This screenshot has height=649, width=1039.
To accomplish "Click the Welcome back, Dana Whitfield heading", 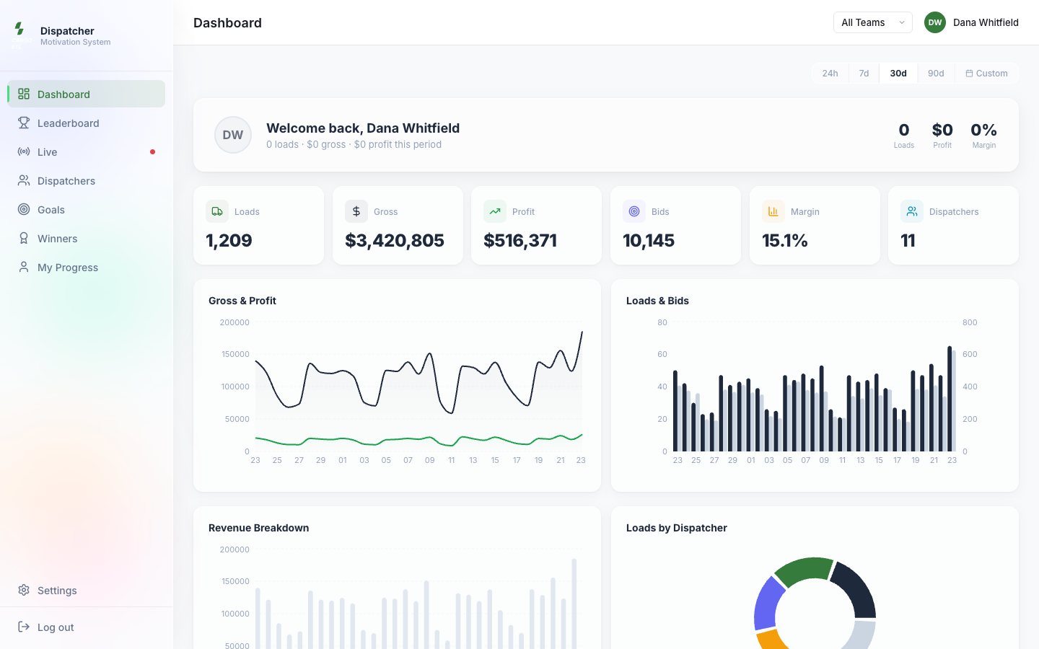I will [363, 128].
